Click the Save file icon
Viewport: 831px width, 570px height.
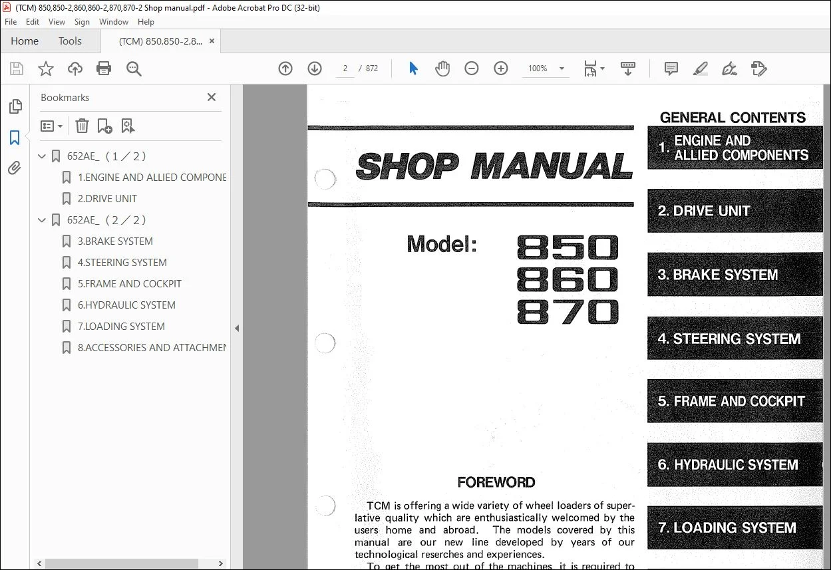[x=17, y=69]
